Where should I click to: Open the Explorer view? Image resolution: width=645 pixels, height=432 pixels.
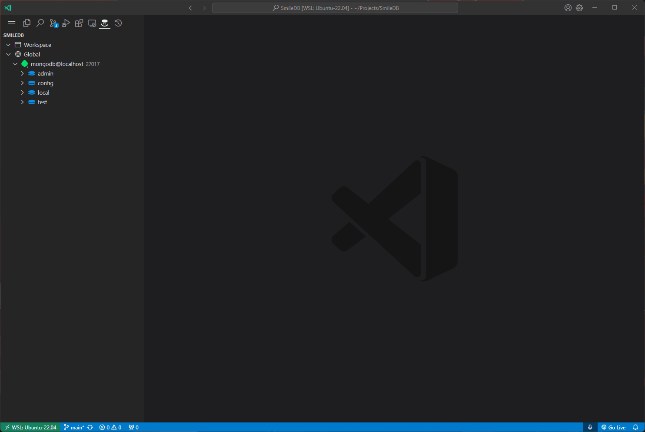(x=27, y=23)
